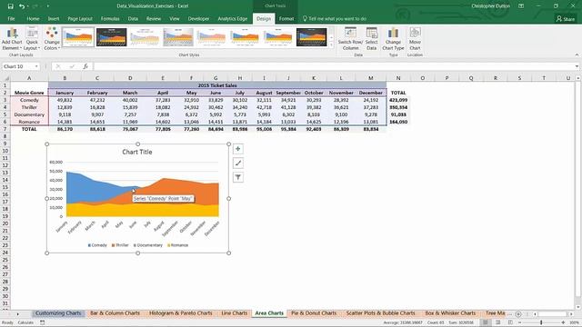Image resolution: width=582 pixels, height=327 pixels.
Task: Open the Bar & Column Charts sheet
Action: 115,313
